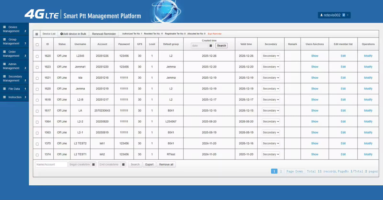Open the End createtime calendar icon

click(x=123, y=165)
